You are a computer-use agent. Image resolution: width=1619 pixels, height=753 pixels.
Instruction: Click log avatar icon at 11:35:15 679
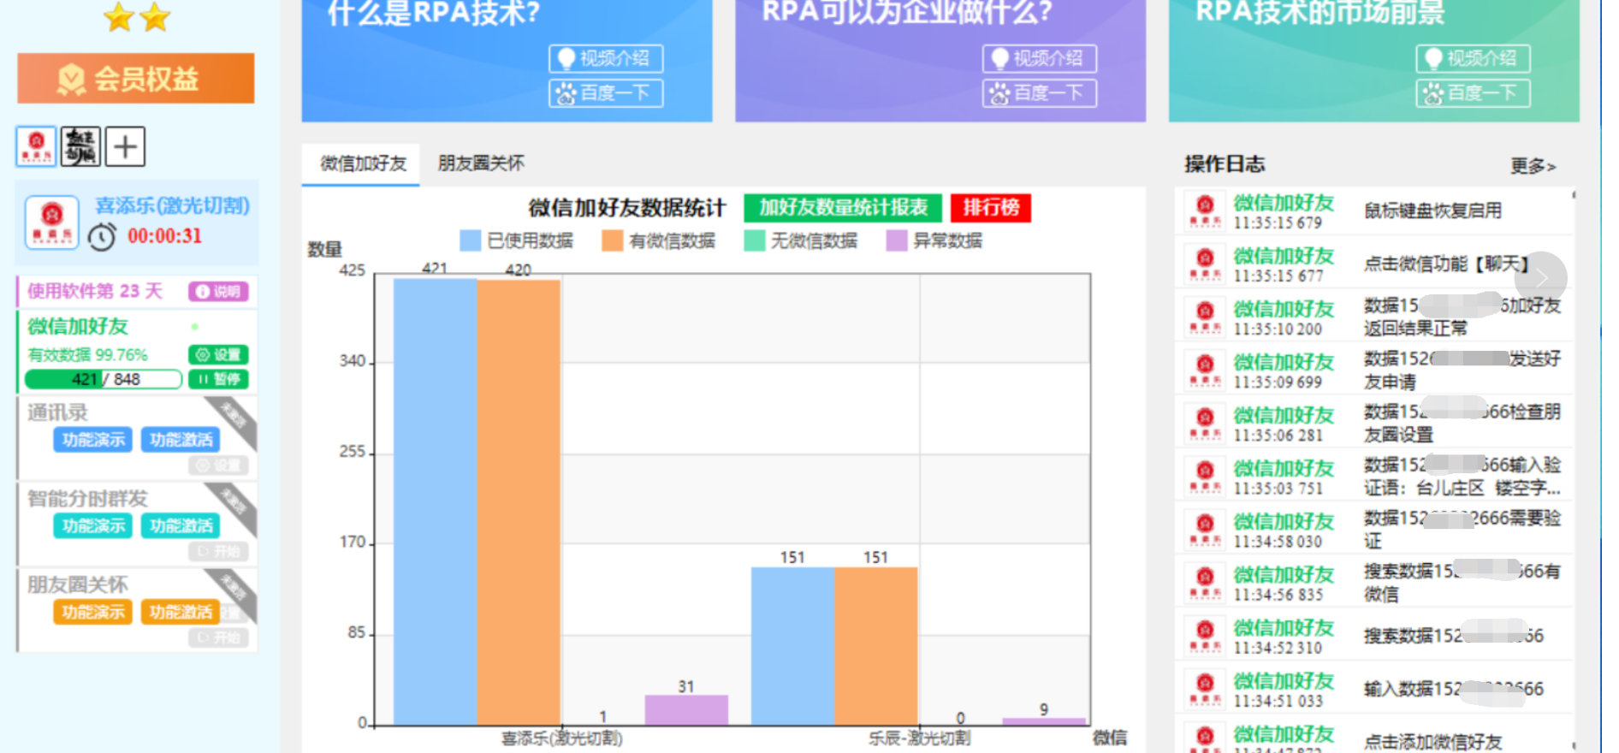[1205, 210]
